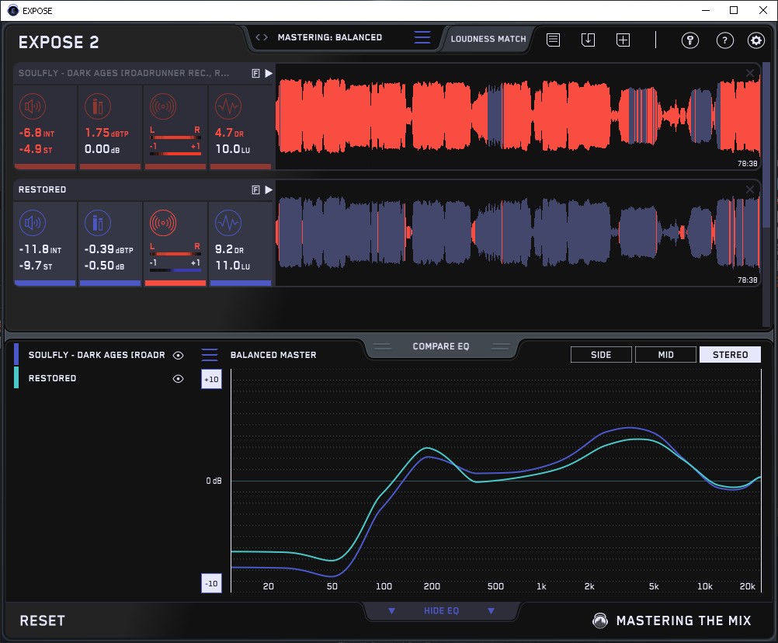Step through presets with the arrow brackets icon

pyautogui.click(x=262, y=37)
